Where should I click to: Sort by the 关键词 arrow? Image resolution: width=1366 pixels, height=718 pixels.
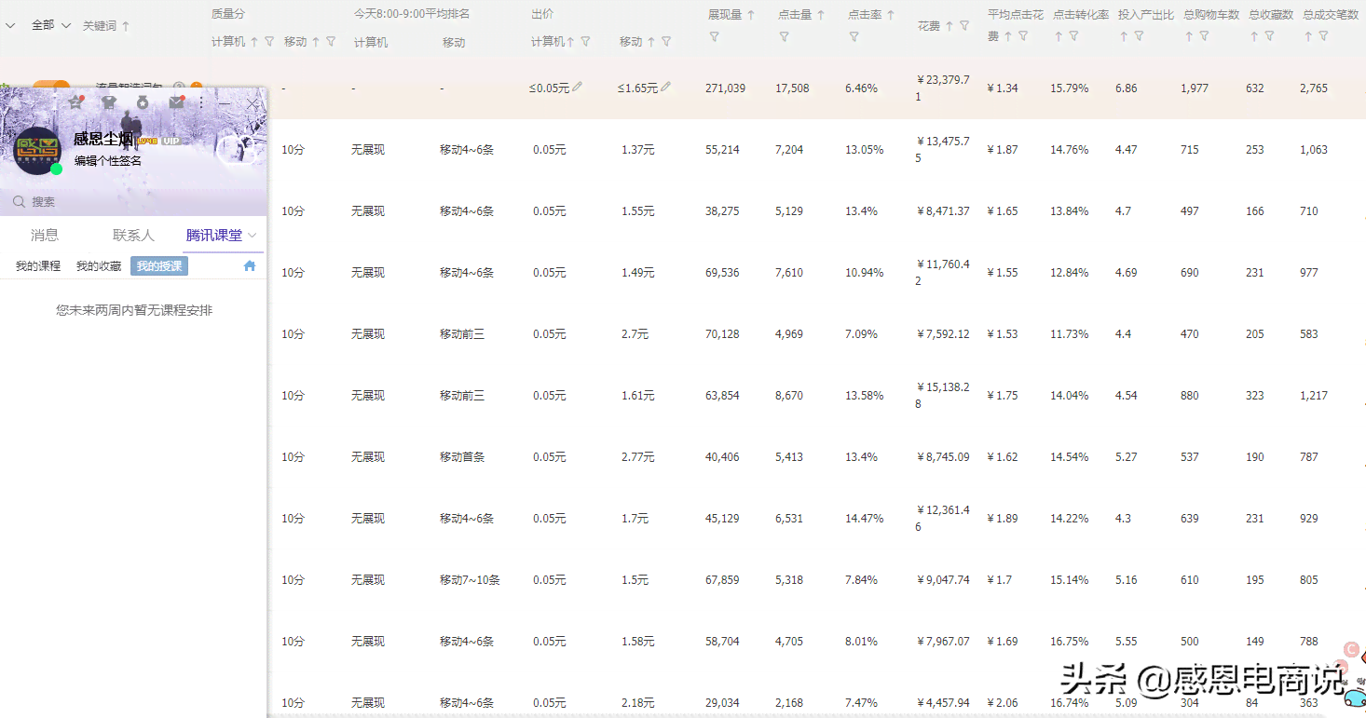126,26
